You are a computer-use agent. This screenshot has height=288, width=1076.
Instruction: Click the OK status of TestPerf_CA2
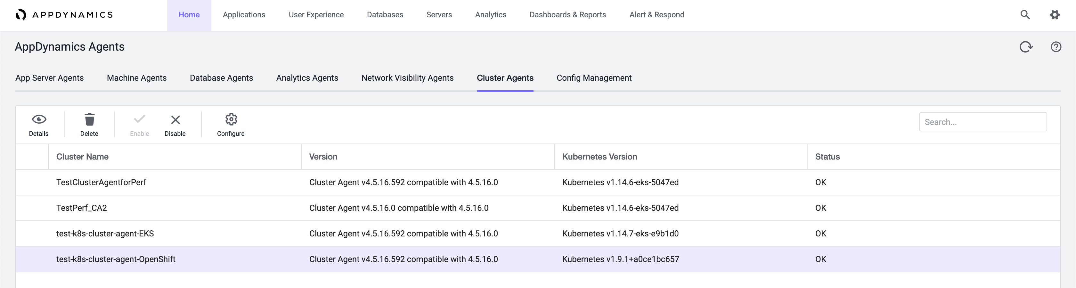point(820,208)
